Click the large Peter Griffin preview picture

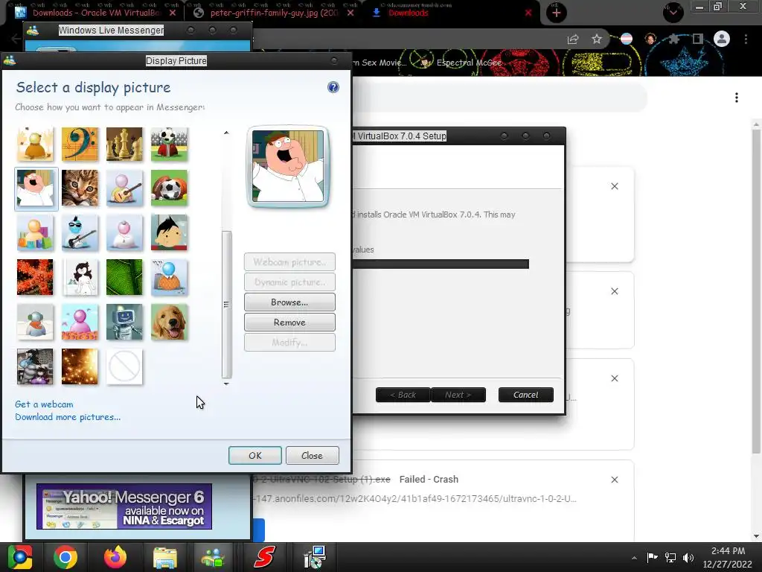coord(288,167)
